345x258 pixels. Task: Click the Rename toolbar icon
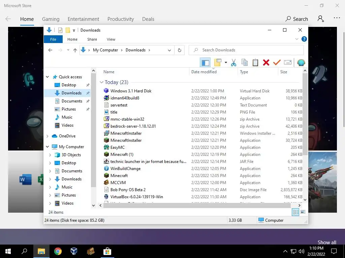pyautogui.click(x=288, y=62)
